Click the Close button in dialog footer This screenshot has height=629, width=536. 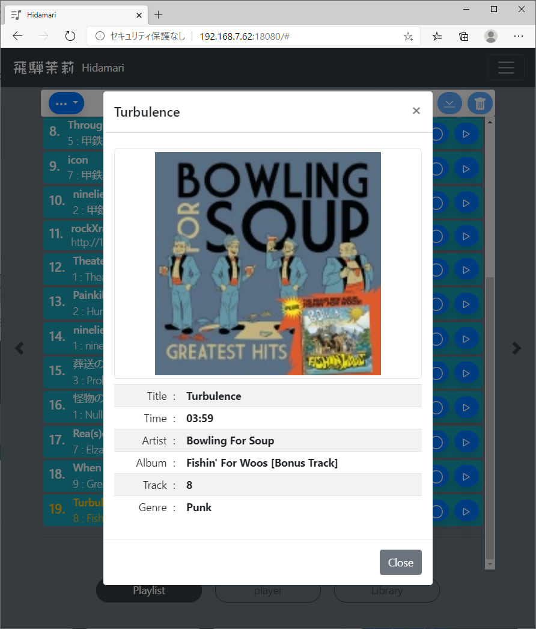click(x=400, y=562)
